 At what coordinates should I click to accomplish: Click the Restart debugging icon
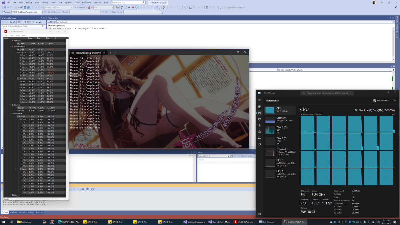pyautogui.click(x=136, y=7)
